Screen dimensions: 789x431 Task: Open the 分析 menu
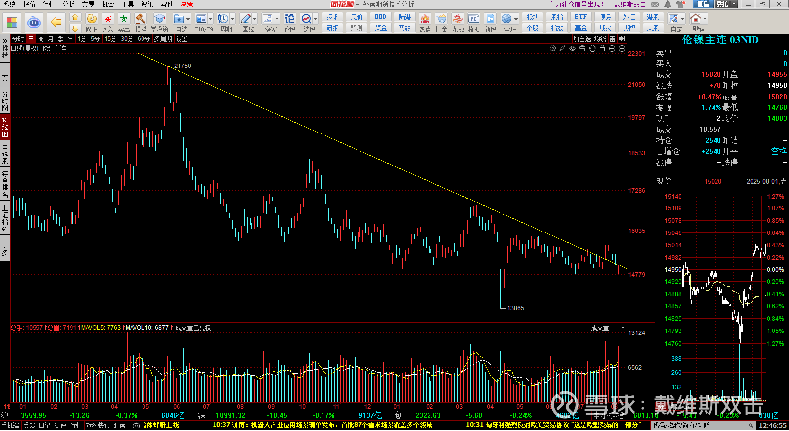pos(69,4)
